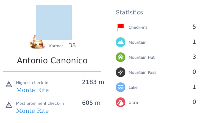Open Monte Rite link under Highest check-in
The image size is (209, 123).
(x=32, y=90)
